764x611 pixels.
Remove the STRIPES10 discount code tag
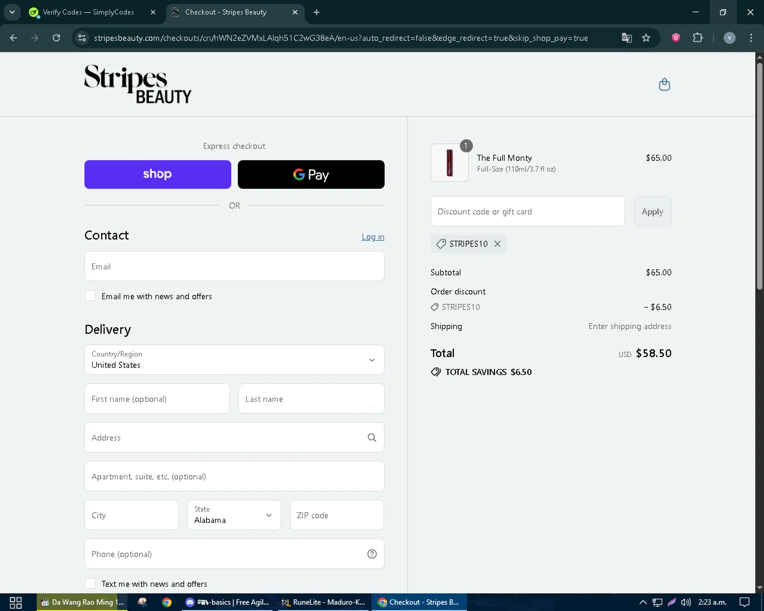click(498, 244)
